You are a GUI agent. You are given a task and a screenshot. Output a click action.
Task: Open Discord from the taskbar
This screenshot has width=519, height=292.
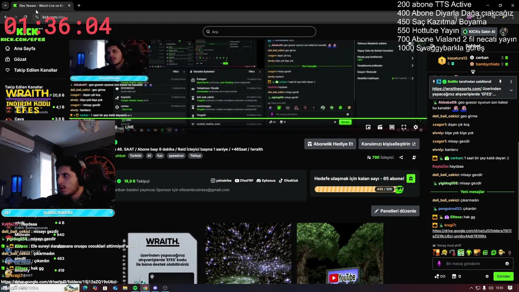(x=155, y=288)
